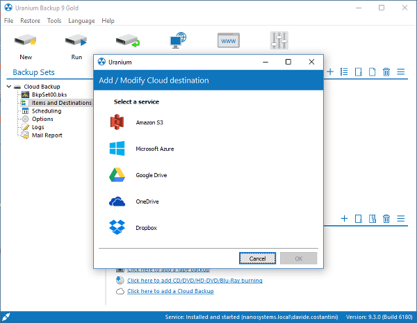Click the OneDrive label

(147, 201)
